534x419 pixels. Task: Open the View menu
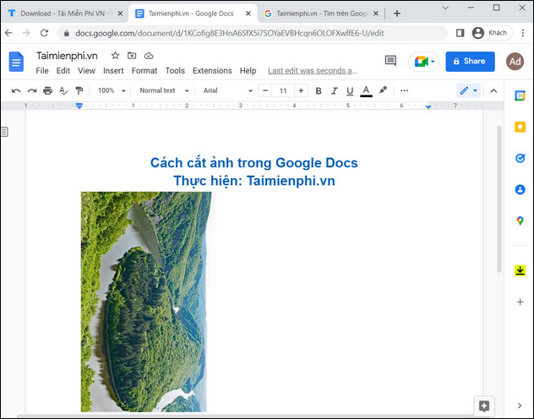[86, 71]
